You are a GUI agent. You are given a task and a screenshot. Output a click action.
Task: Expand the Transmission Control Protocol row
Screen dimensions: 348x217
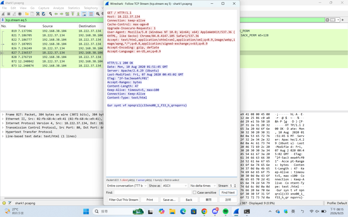(x=3, y=127)
